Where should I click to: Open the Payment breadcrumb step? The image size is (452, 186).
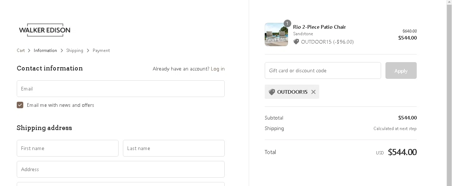tap(101, 50)
